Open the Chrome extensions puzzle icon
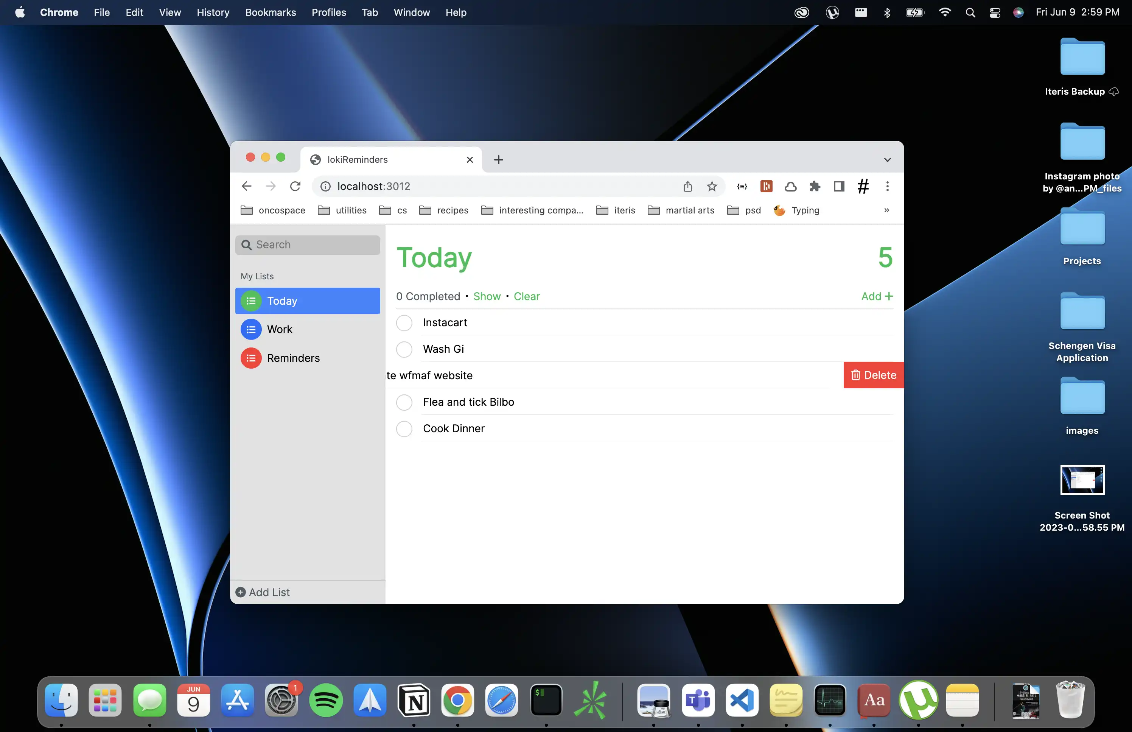1132x732 pixels. (815, 186)
